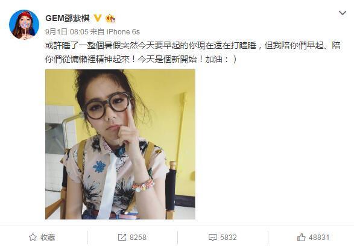354x246 pixels.
Task: Click the repost share arrow icon
Action: click(122, 237)
